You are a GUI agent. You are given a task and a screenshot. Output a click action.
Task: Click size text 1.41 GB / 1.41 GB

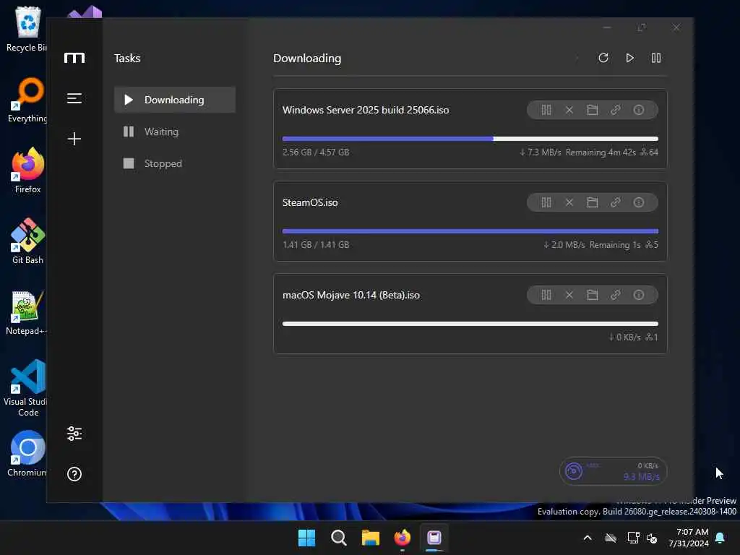click(x=316, y=244)
